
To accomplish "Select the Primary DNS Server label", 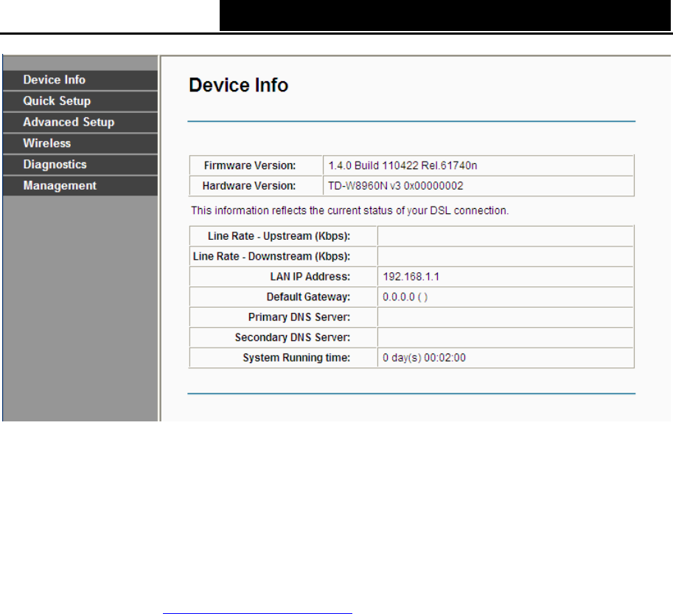I will pos(299,317).
